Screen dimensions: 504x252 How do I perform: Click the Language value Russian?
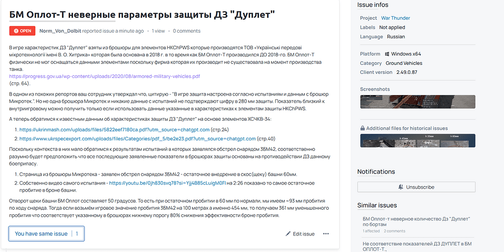coord(396,37)
